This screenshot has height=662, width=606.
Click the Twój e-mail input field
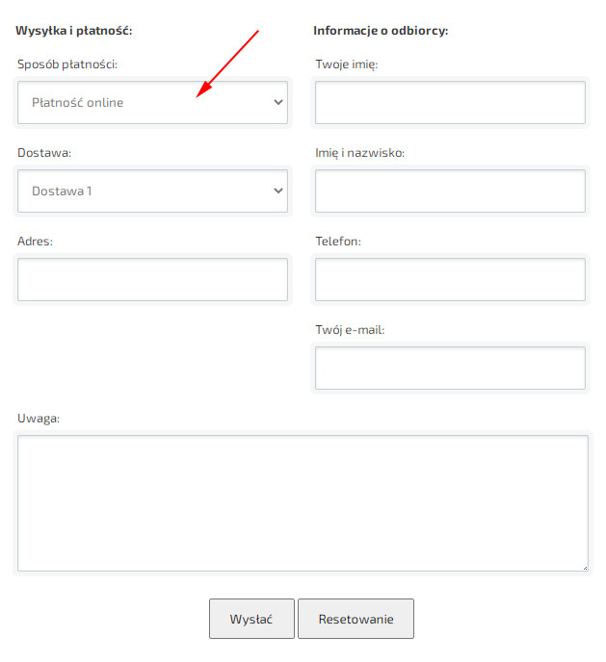point(450,368)
